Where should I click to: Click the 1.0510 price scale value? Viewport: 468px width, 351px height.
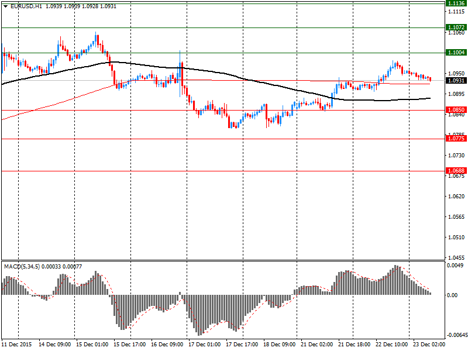(x=456, y=238)
